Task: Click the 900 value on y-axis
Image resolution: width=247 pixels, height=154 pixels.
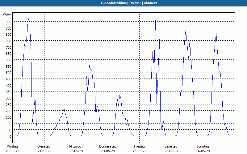Action: tap(9, 22)
